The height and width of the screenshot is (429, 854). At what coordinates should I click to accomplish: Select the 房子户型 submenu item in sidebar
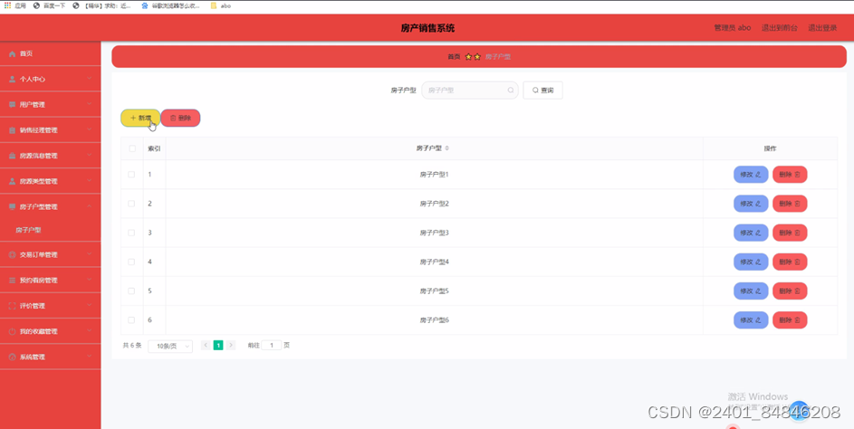(x=28, y=230)
